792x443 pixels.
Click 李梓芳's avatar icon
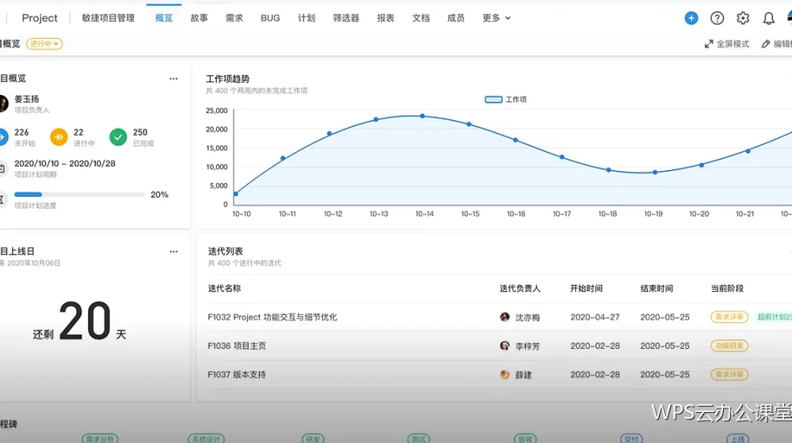[x=505, y=346]
